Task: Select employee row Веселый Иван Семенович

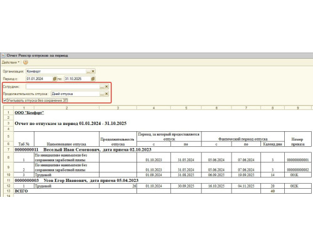Action: (83, 149)
